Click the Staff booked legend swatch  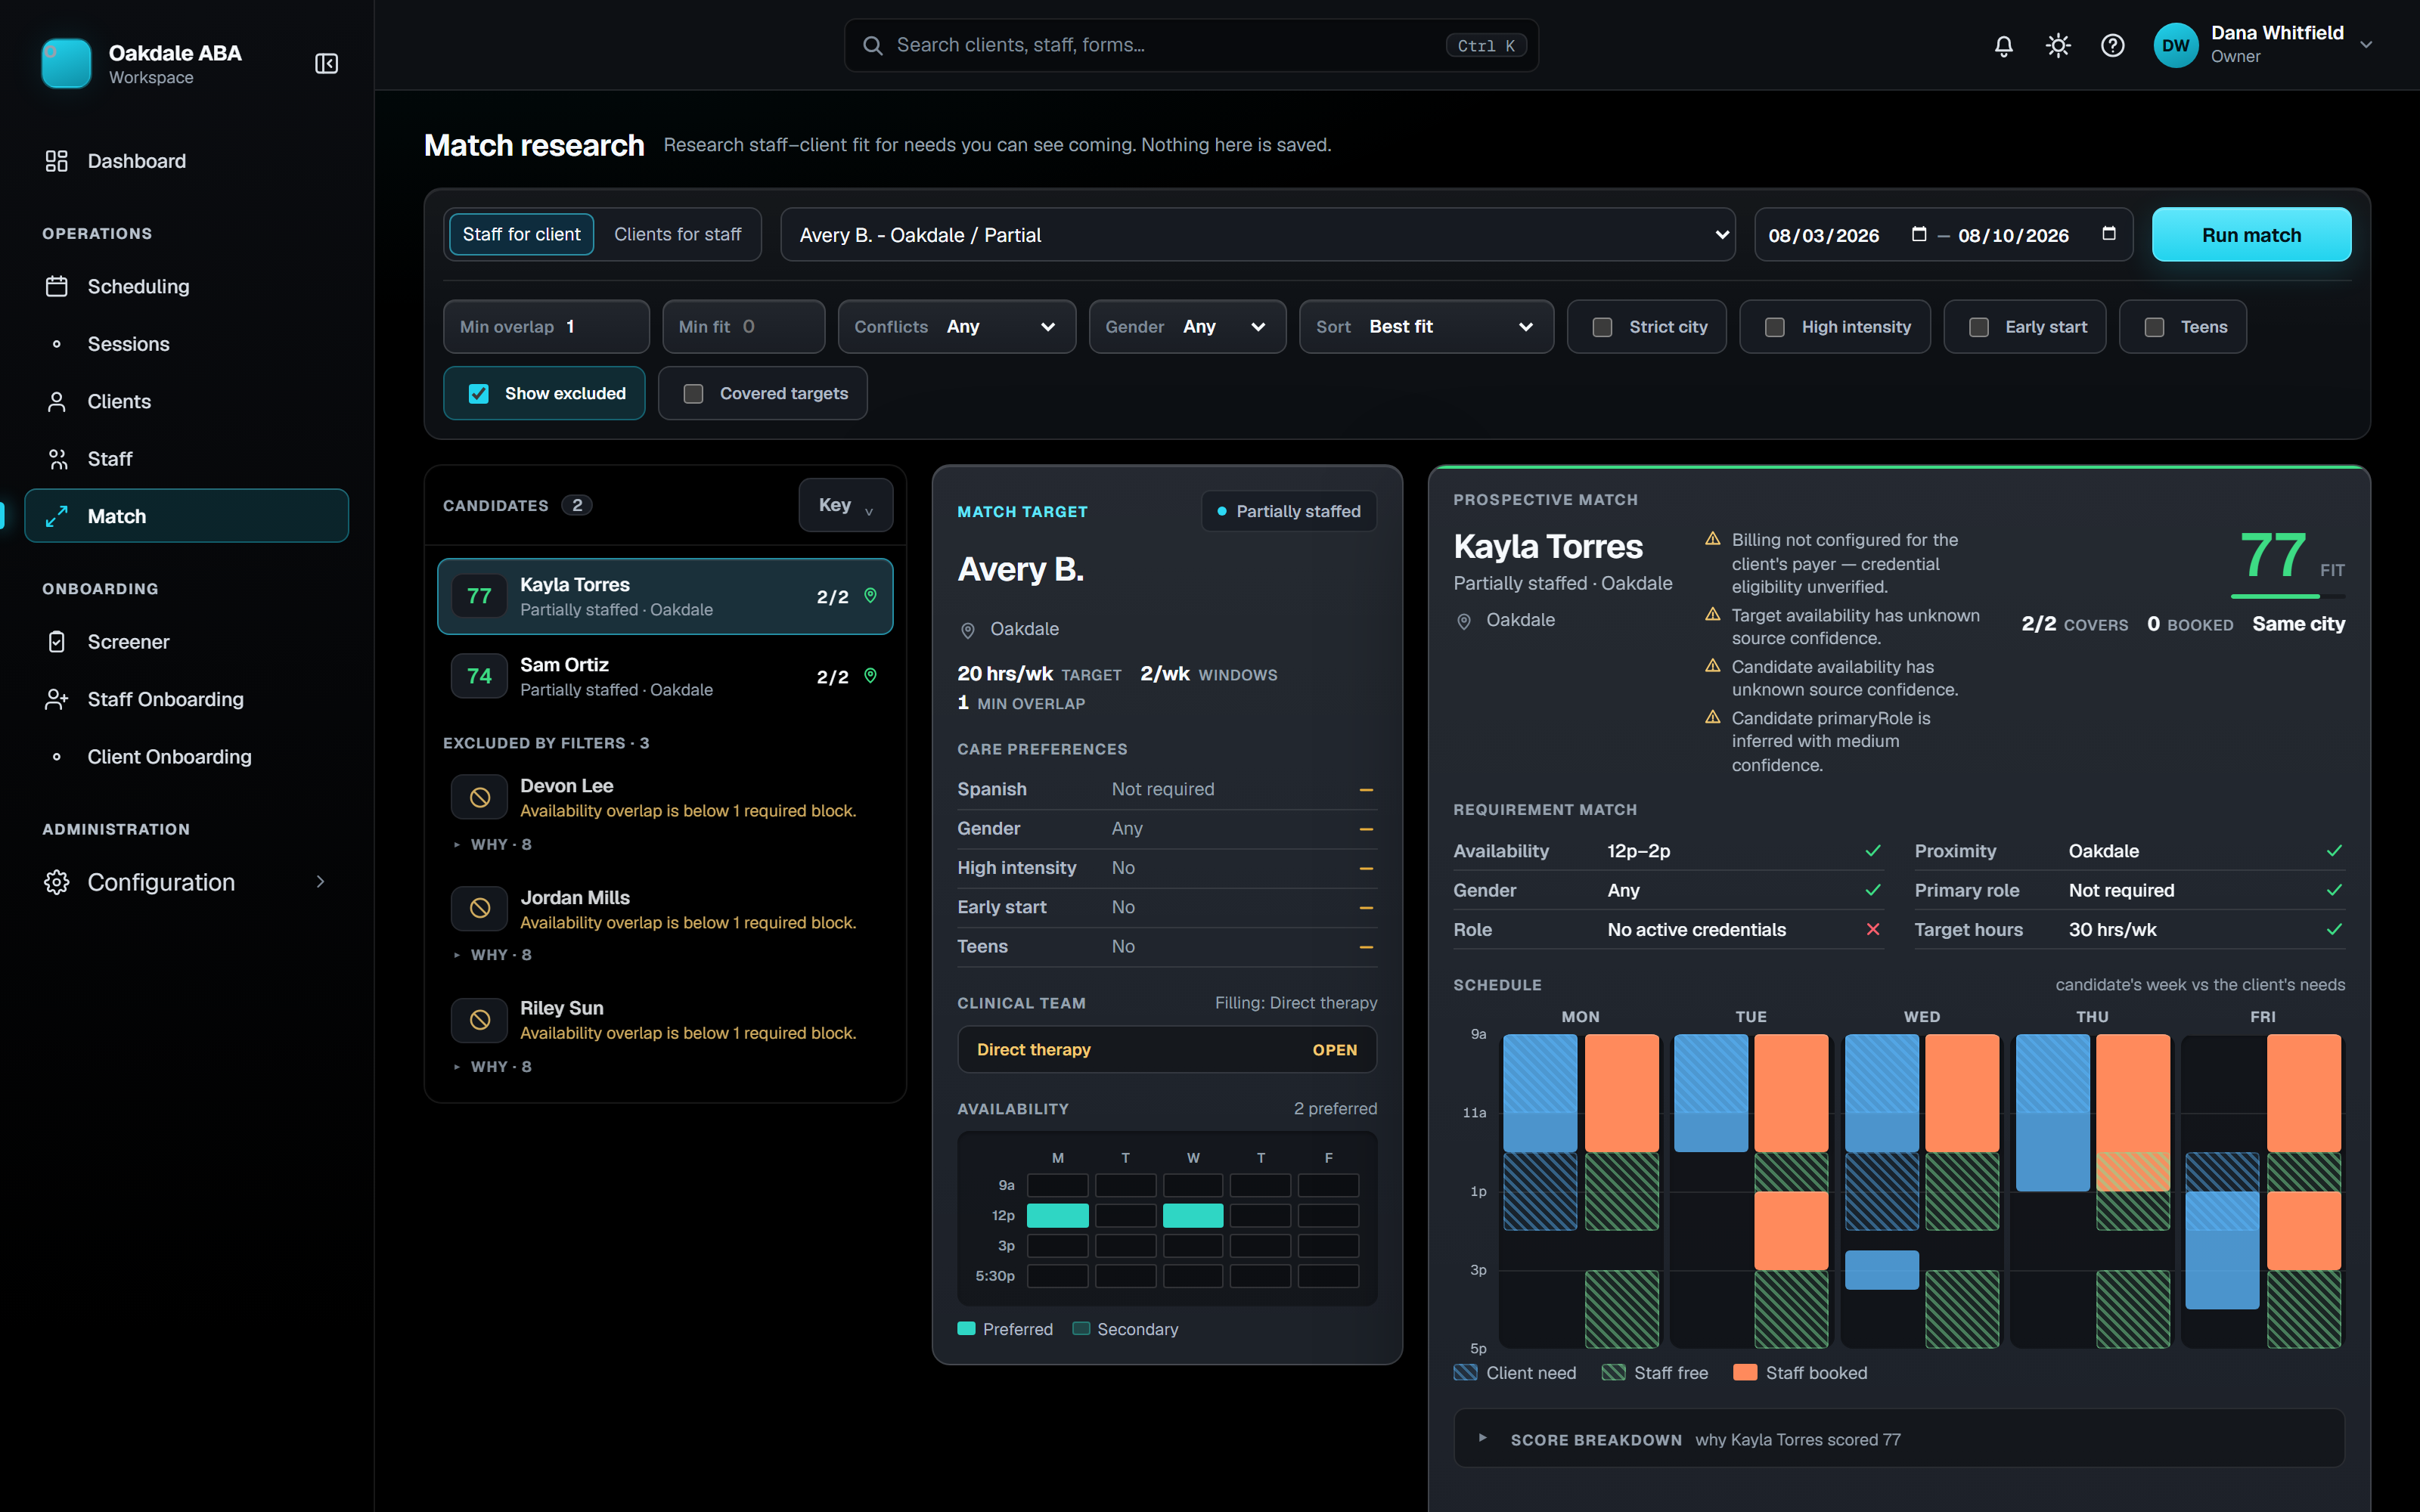pos(1745,1373)
